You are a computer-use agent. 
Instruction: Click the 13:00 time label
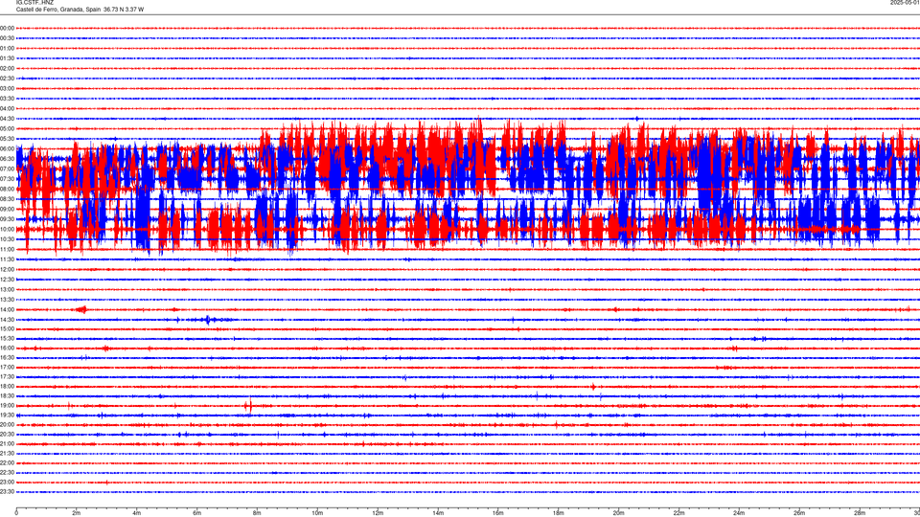coord(7,289)
